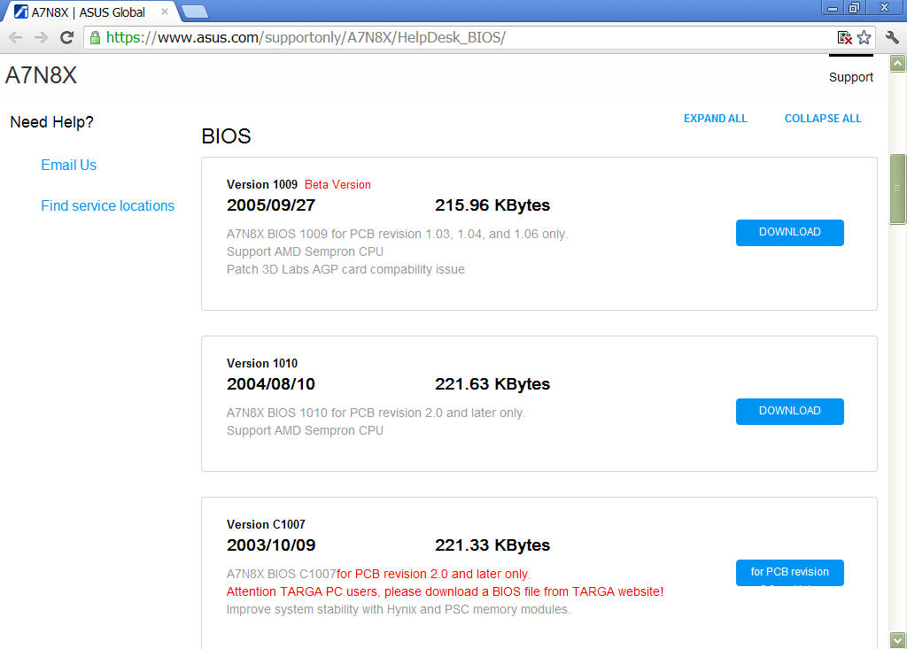The image size is (907, 649).
Task: Click the 'Version C1007' heading
Action: point(266,525)
